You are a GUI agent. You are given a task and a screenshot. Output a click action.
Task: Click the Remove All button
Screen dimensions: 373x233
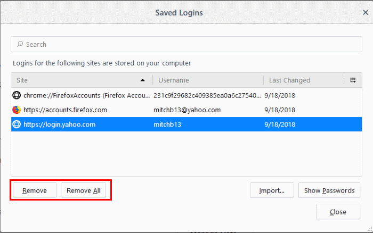click(x=84, y=190)
